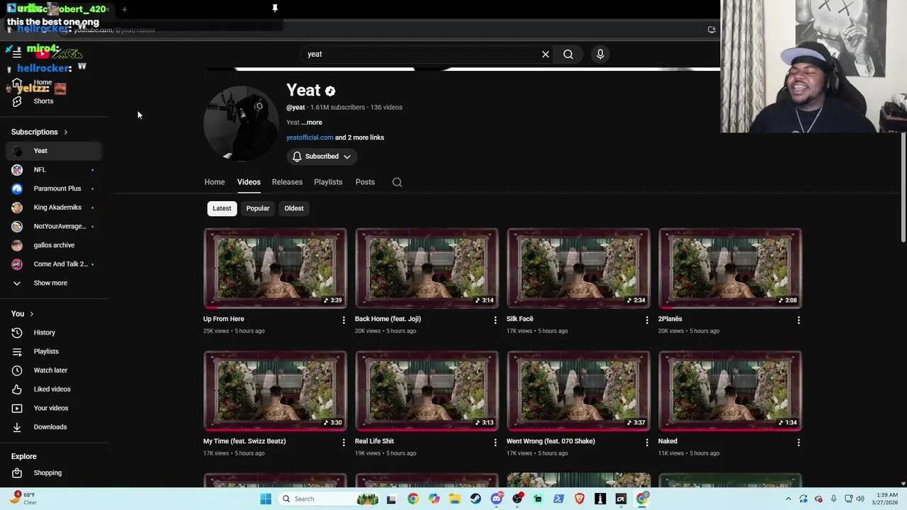The image size is (907, 510).
Task: Open Shorts from the sidebar
Action: pos(54,101)
